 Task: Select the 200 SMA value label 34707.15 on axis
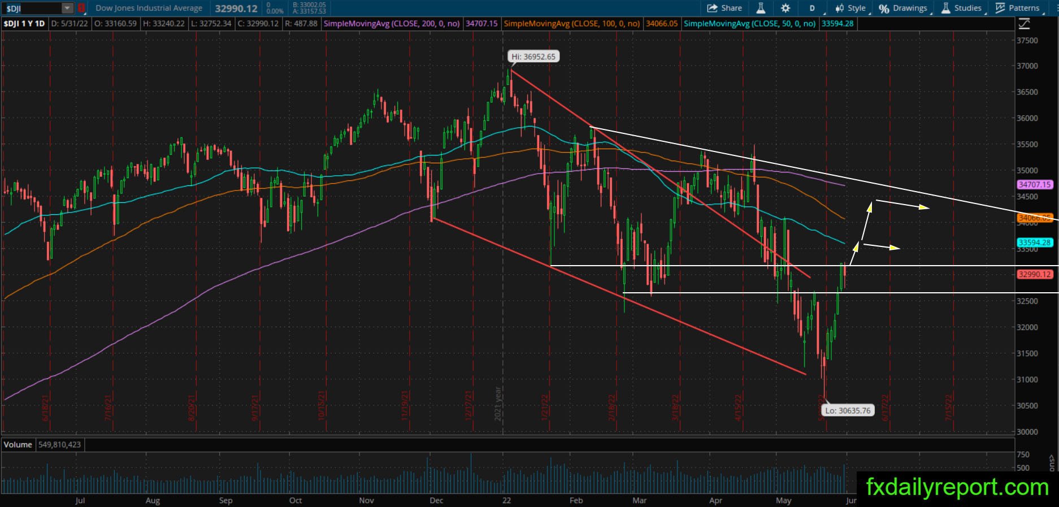[x=1035, y=184]
